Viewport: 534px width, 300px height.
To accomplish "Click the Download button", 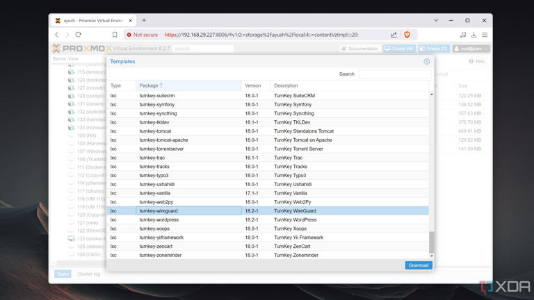I will [x=419, y=265].
